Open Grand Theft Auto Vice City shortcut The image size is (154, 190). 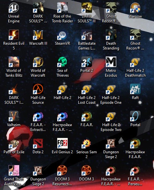click(14, 171)
